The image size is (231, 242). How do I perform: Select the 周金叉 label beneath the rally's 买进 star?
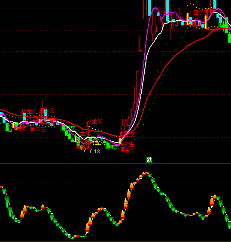127,150
